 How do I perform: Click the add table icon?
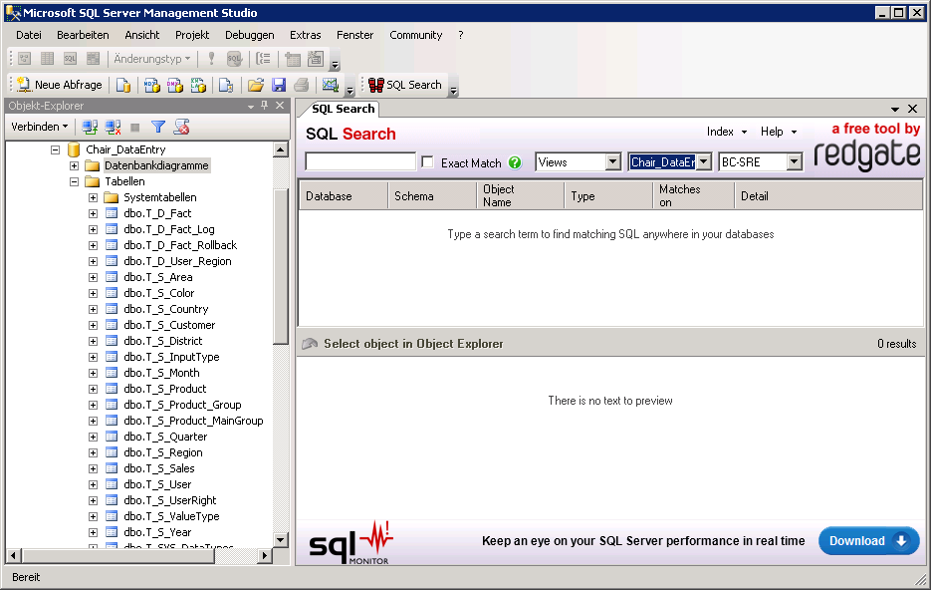pos(293,58)
